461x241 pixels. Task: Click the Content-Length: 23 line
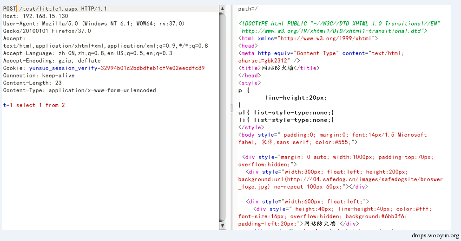(x=33, y=83)
